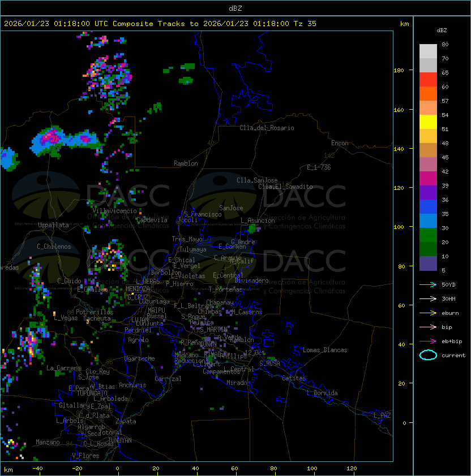The image size is (471, 476).
Task: Click the Clla.SanJose label
Action: pyautogui.click(x=257, y=180)
